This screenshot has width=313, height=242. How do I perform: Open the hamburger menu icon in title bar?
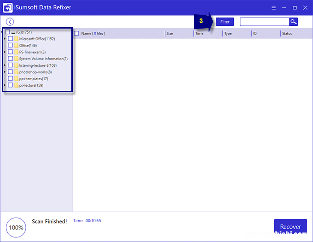(x=273, y=8)
